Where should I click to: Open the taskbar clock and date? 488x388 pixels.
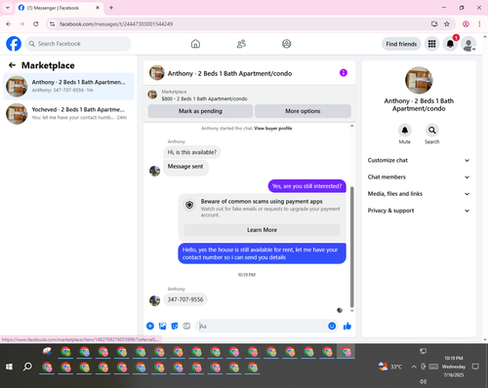coord(454,367)
